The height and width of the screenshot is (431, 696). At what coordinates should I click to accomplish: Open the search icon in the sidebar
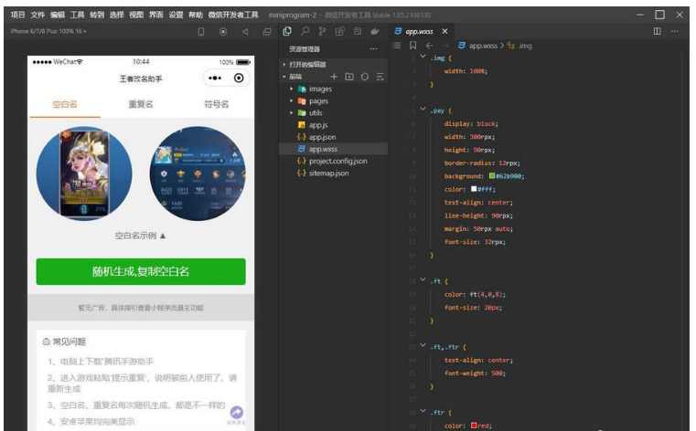tap(305, 31)
